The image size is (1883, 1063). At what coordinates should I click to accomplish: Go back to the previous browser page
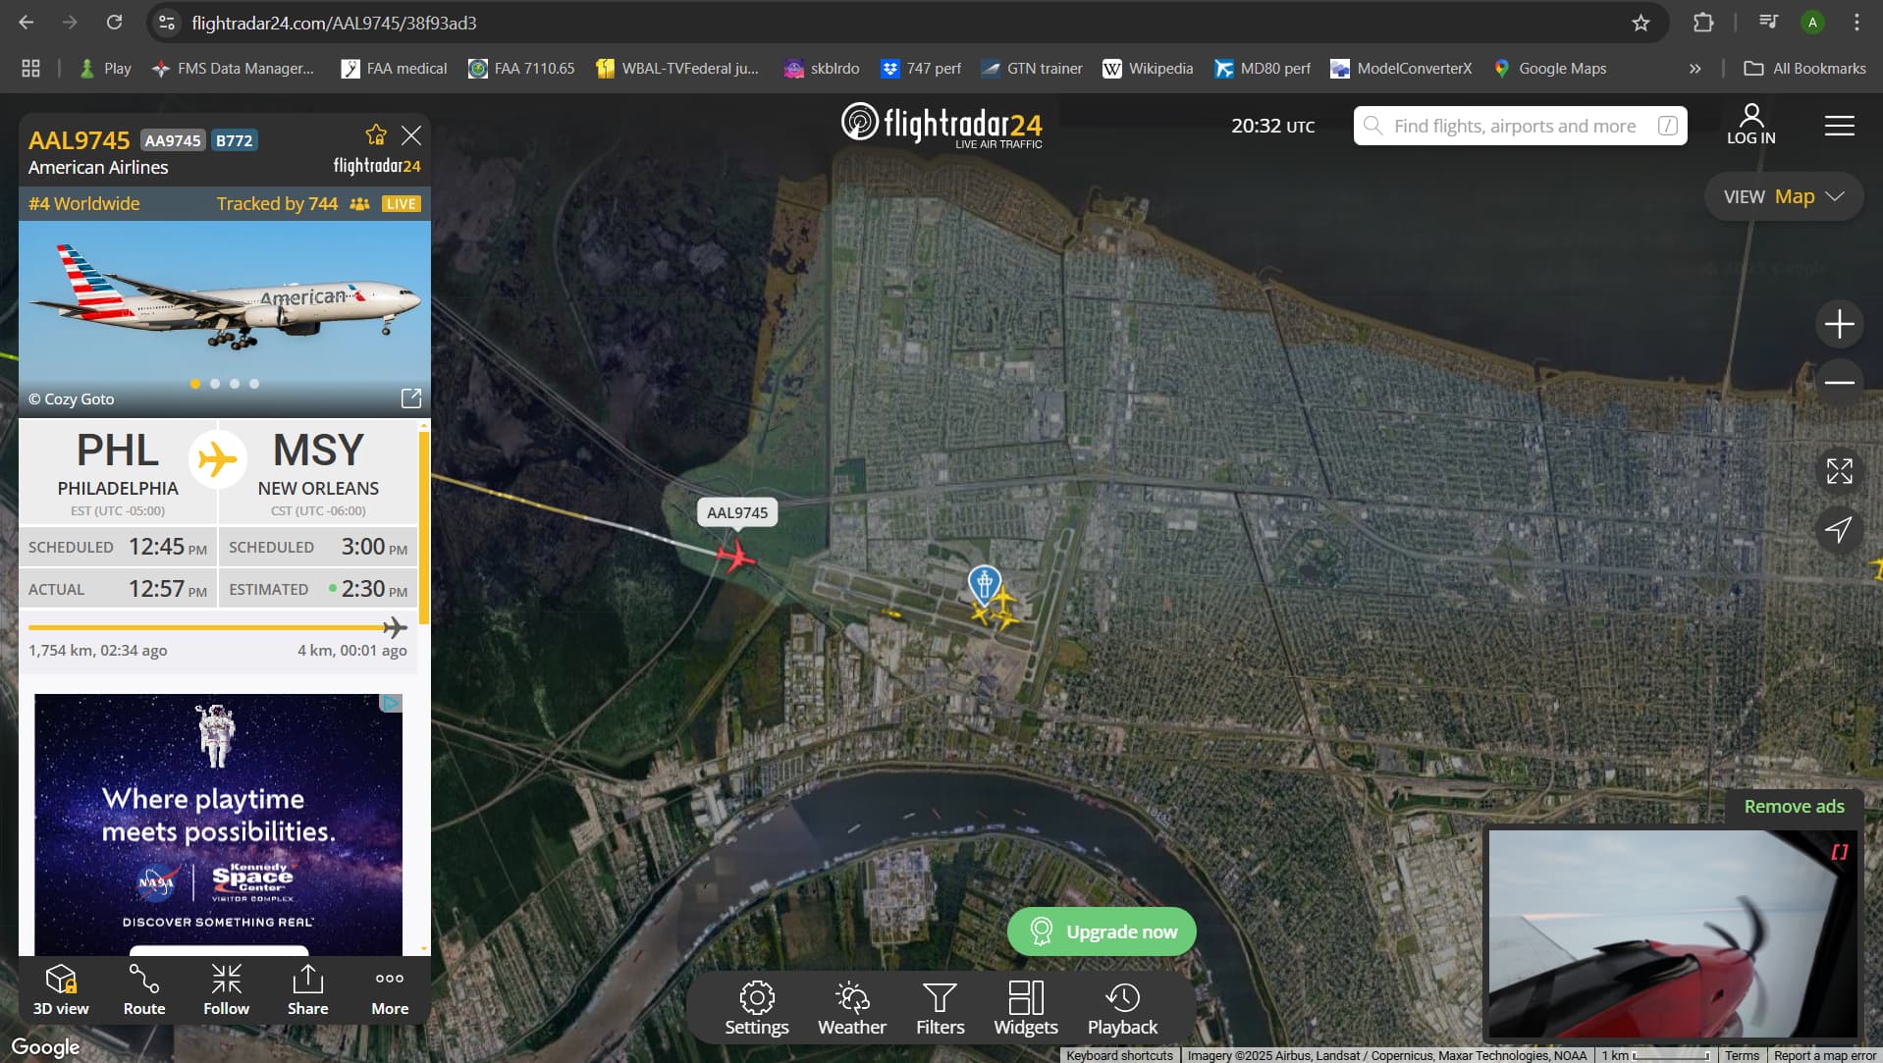click(x=27, y=23)
